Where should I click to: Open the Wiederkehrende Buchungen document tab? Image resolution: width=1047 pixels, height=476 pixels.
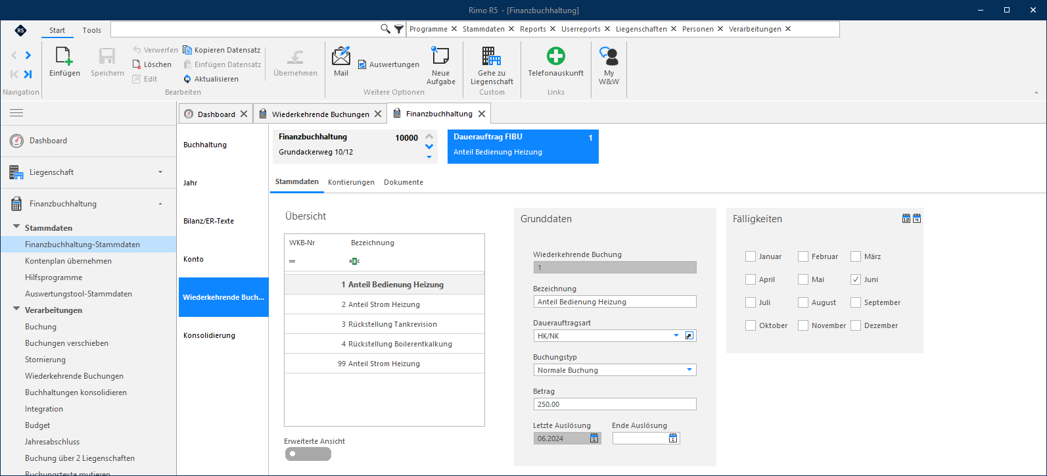point(321,114)
